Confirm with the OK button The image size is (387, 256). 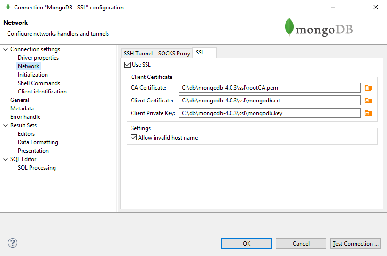246,244
